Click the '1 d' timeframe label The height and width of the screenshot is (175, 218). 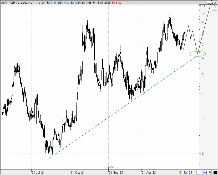coord(38,3)
